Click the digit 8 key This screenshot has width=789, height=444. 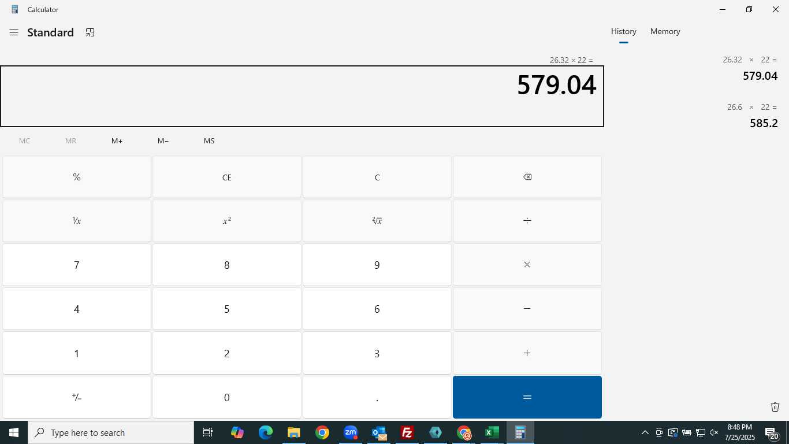point(227,265)
